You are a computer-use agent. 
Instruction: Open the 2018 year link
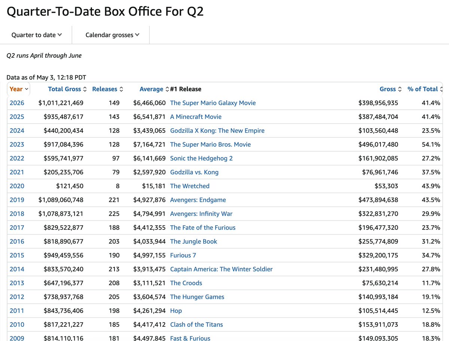pyautogui.click(x=17, y=214)
